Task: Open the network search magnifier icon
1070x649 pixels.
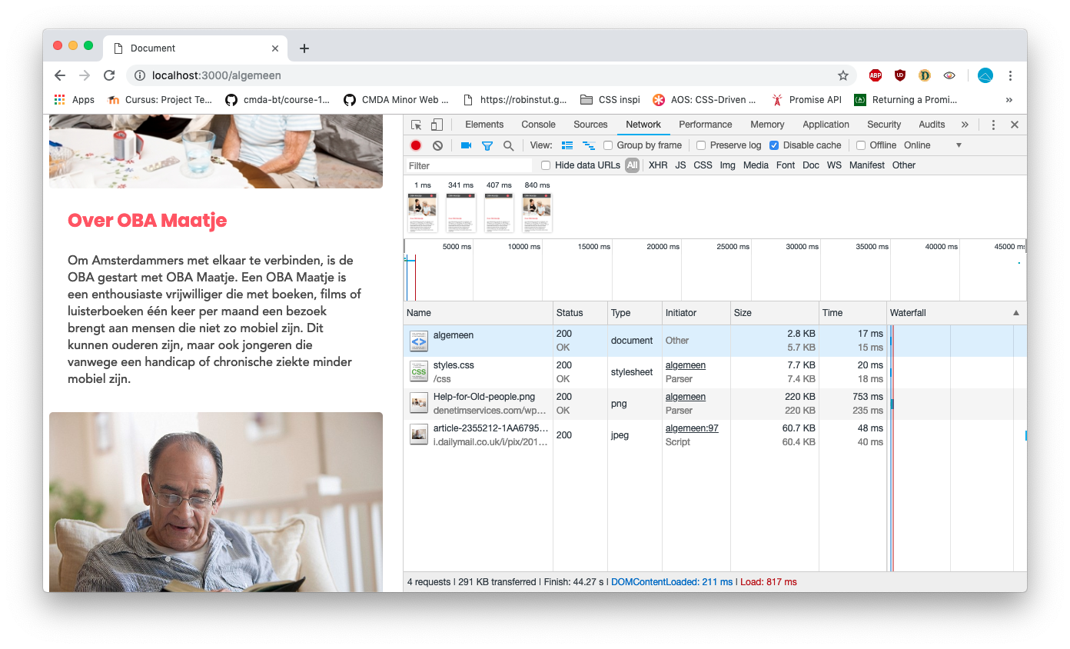Action: click(508, 145)
